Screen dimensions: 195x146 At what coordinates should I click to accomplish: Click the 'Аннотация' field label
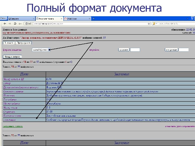coord(9,120)
